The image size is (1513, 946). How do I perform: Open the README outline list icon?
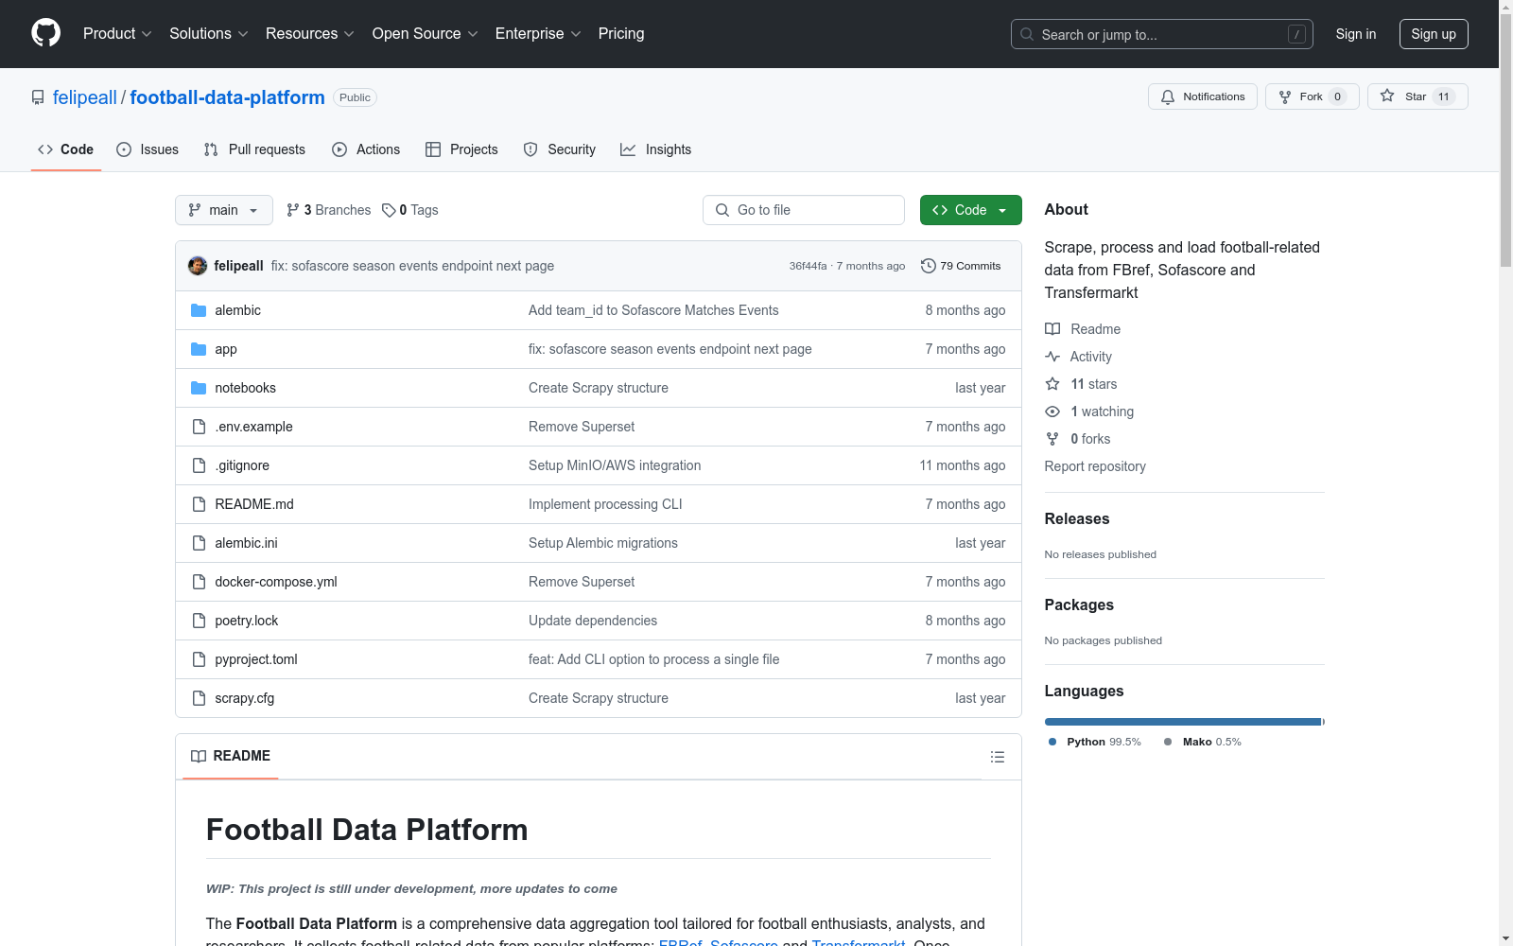997,757
